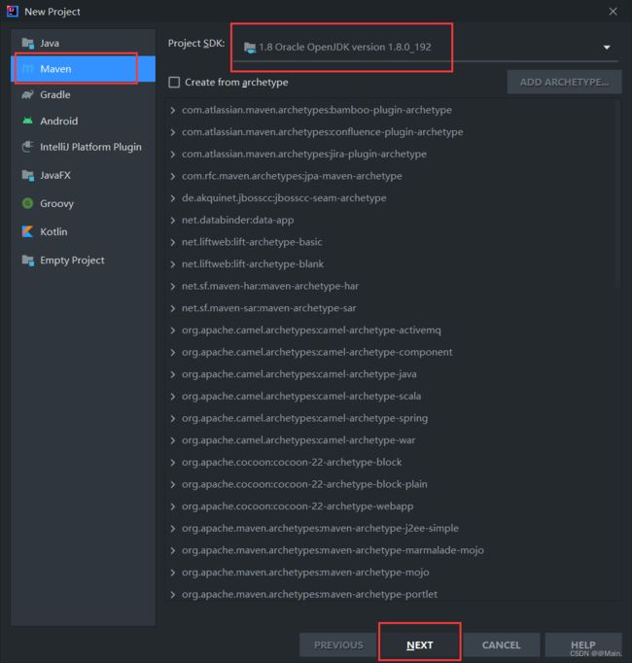Expand the camel-archetype-spring tree node
632x663 pixels.
tap(173, 418)
